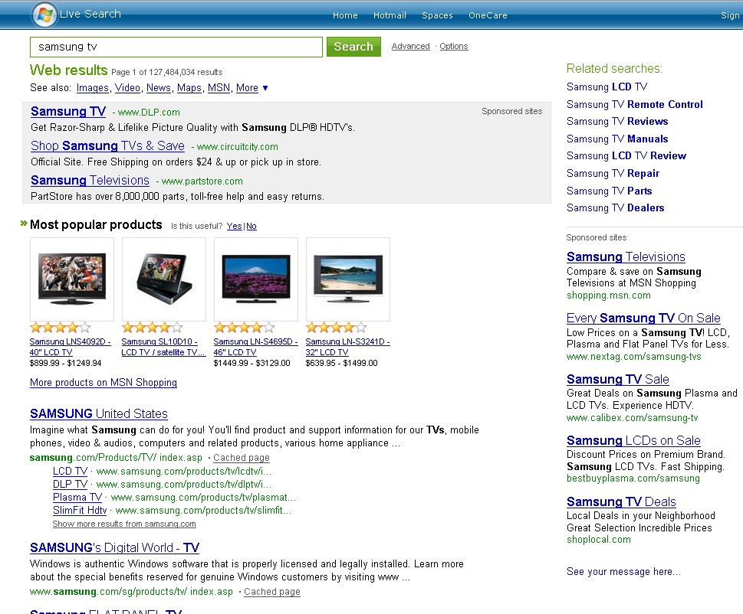743x614 pixels.
Task: Open Every Samsung TV On Sale ad
Action: coord(643,318)
